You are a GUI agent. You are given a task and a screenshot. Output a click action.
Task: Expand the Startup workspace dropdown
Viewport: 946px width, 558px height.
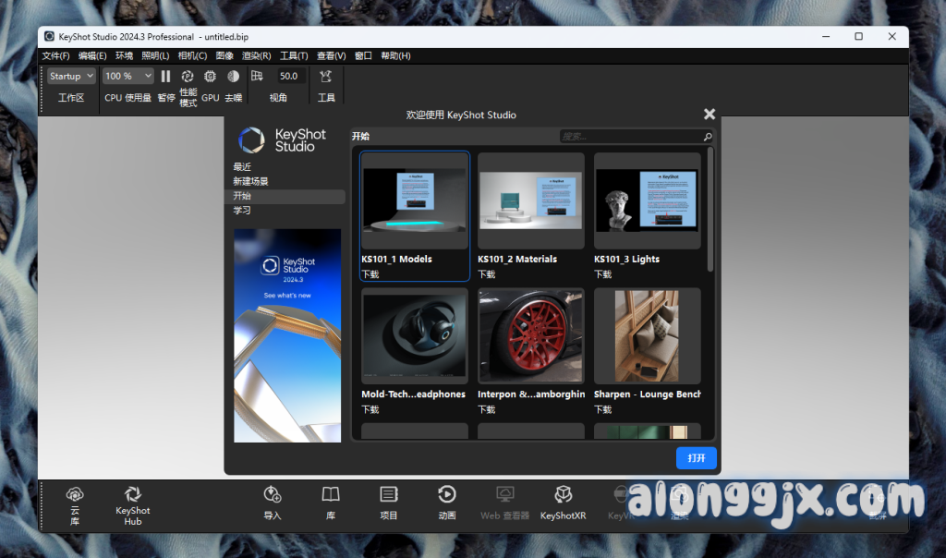pos(71,77)
